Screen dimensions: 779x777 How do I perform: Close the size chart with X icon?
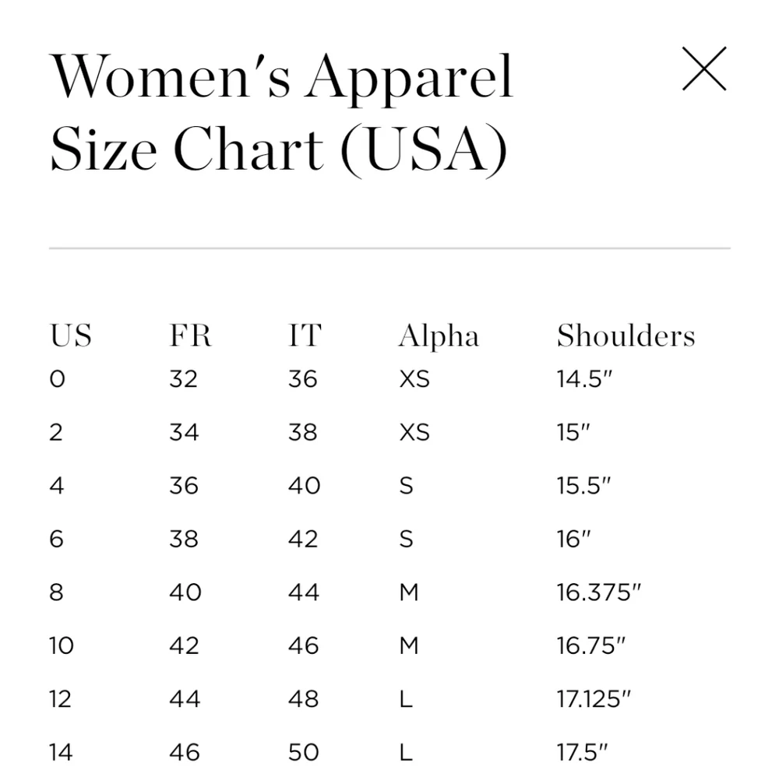[x=704, y=69]
